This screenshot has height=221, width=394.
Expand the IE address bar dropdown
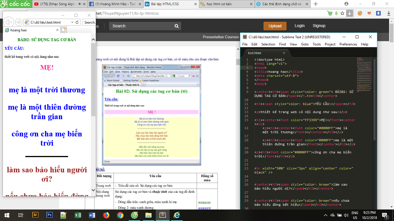pyautogui.click(x=72, y=22)
